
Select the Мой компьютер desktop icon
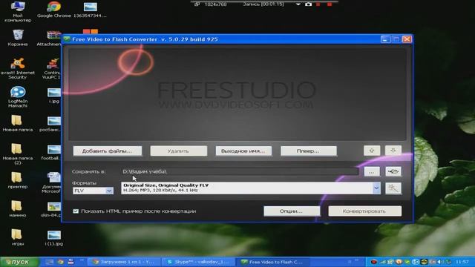18,12
